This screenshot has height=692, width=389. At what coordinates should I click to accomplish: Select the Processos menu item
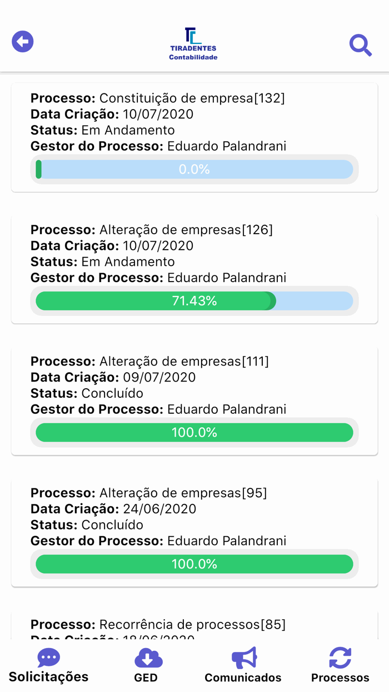click(x=340, y=678)
